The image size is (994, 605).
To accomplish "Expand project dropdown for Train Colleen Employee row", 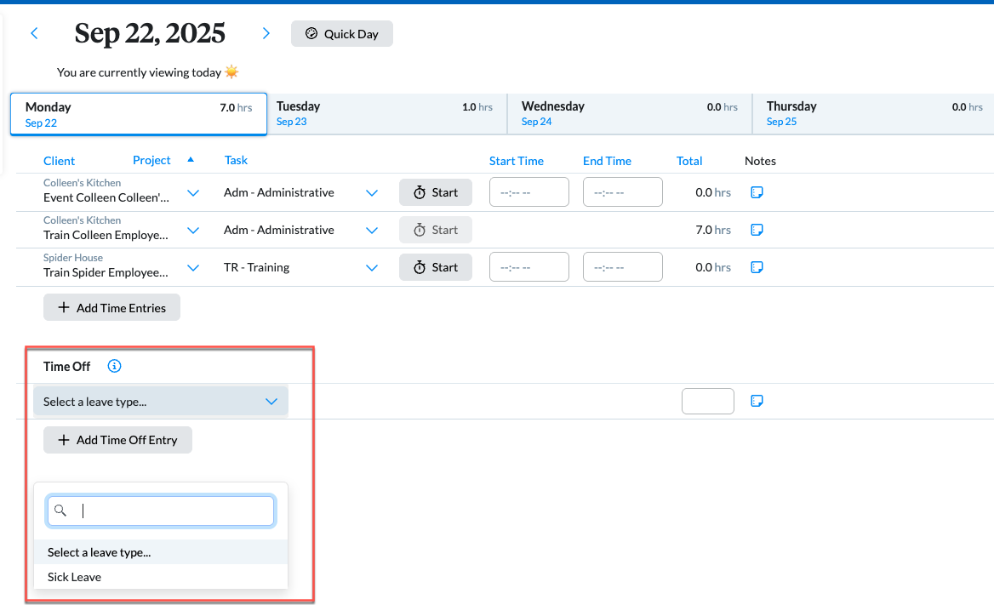I will (x=193, y=231).
